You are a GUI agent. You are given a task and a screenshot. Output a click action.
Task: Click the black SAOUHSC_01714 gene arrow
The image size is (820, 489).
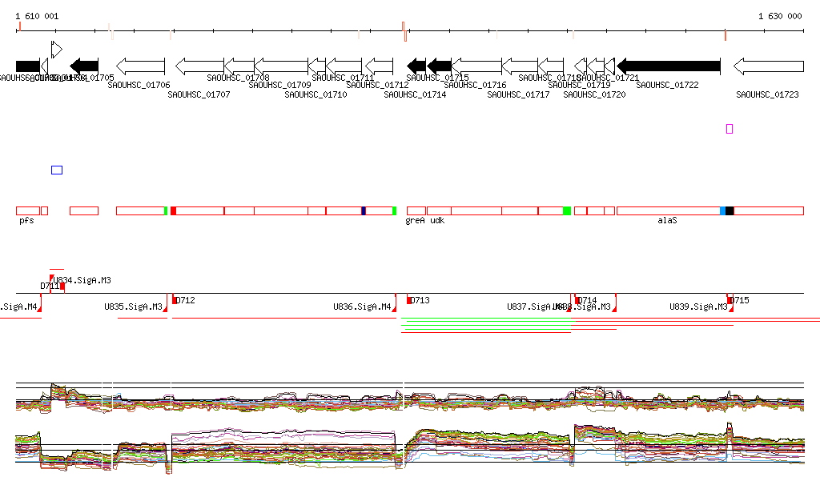(416, 66)
